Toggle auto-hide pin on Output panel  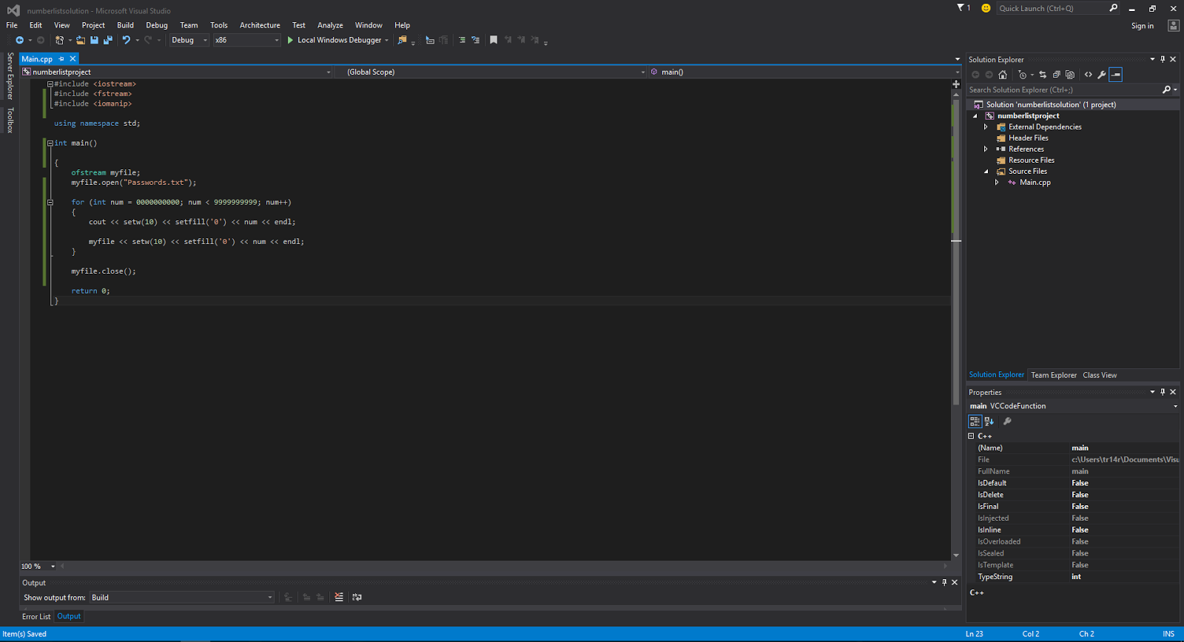[944, 582]
